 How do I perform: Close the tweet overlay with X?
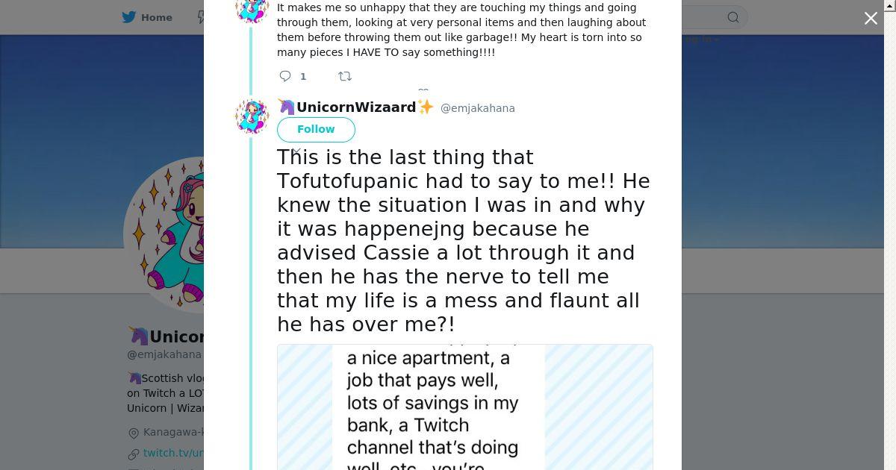871,19
